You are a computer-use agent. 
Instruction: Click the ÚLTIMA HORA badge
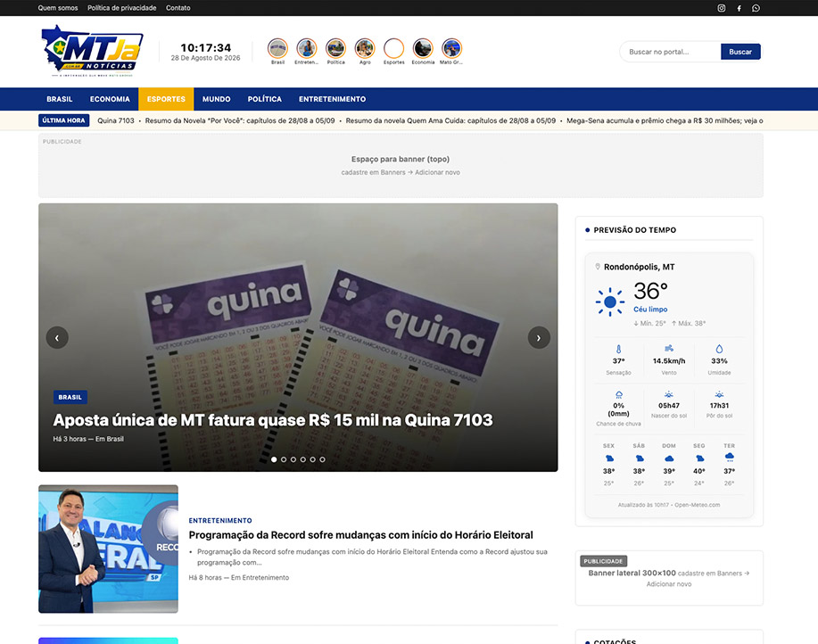pos(63,120)
